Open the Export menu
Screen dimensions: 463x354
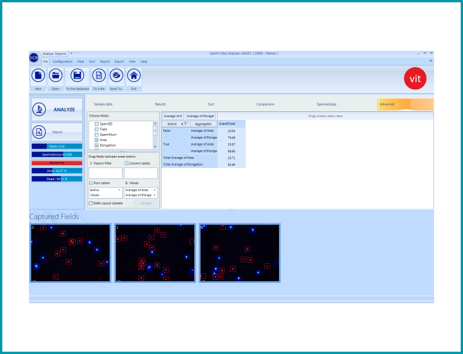[119, 62]
